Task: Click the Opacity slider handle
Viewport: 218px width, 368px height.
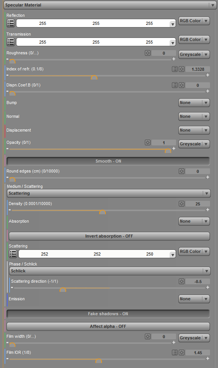Action: tap(168, 151)
